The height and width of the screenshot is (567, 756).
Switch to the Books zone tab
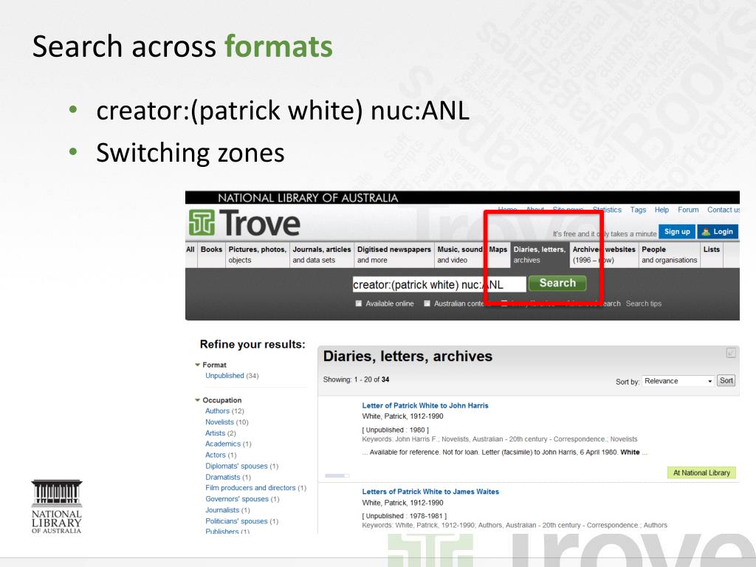pyautogui.click(x=211, y=255)
